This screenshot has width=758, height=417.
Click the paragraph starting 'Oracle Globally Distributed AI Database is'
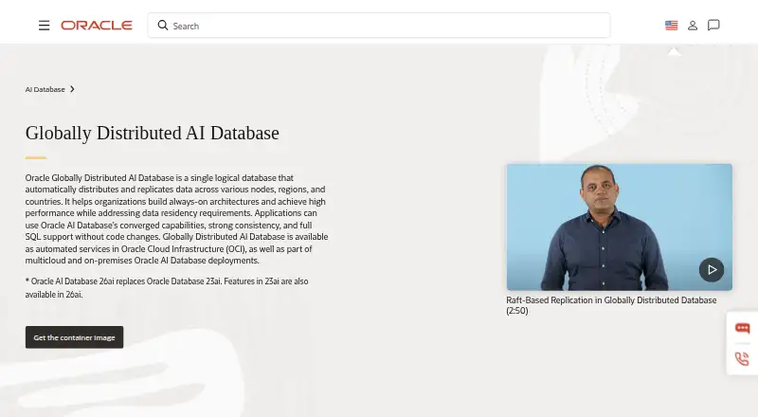tap(176, 219)
